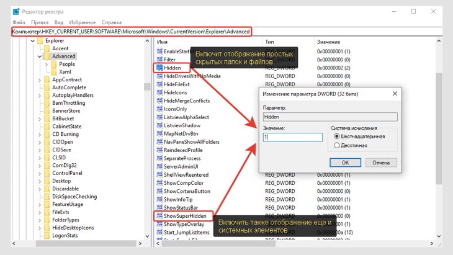Screen dimensions: 453x255
Task: Click the values list vertical scrollbar thumb
Action: (439, 128)
